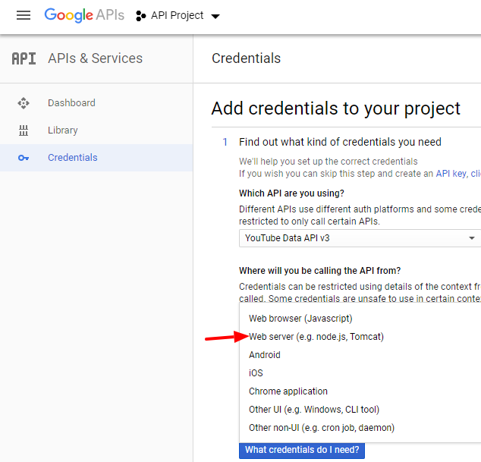Viewport: 481px width, 462px height.
Task: Pick Other non-UI (cron job, daemon)
Action: click(x=322, y=428)
